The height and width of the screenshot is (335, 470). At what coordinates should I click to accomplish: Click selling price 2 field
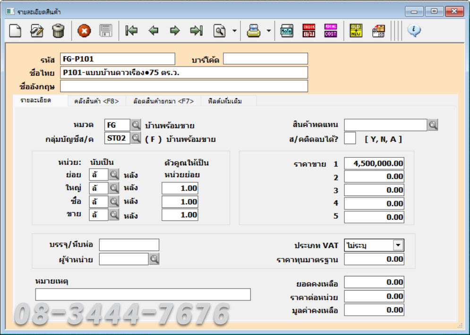click(x=374, y=176)
